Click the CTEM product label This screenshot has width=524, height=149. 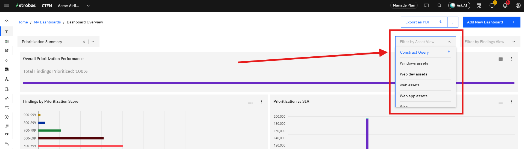(x=47, y=6)
